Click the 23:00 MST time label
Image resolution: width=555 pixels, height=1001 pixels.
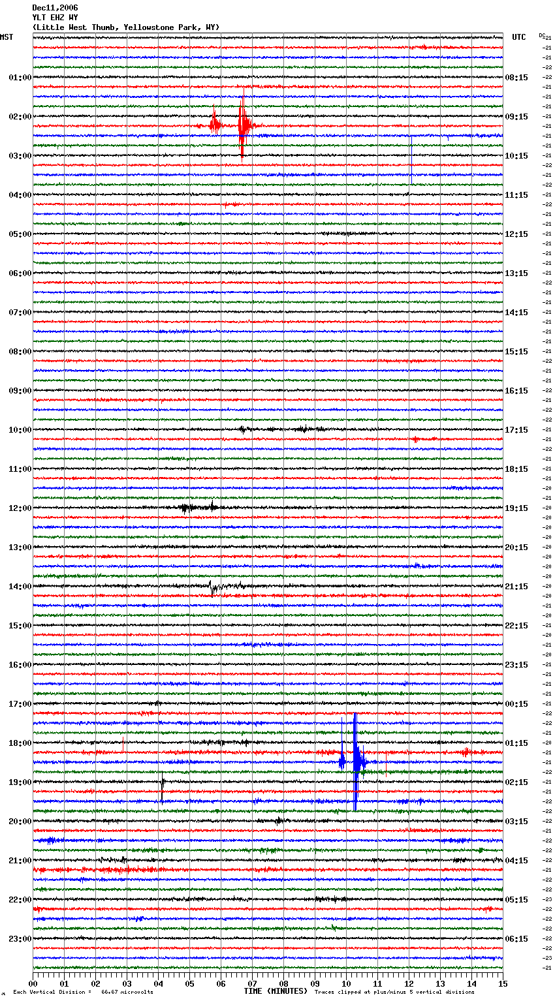tap(20, 939)
